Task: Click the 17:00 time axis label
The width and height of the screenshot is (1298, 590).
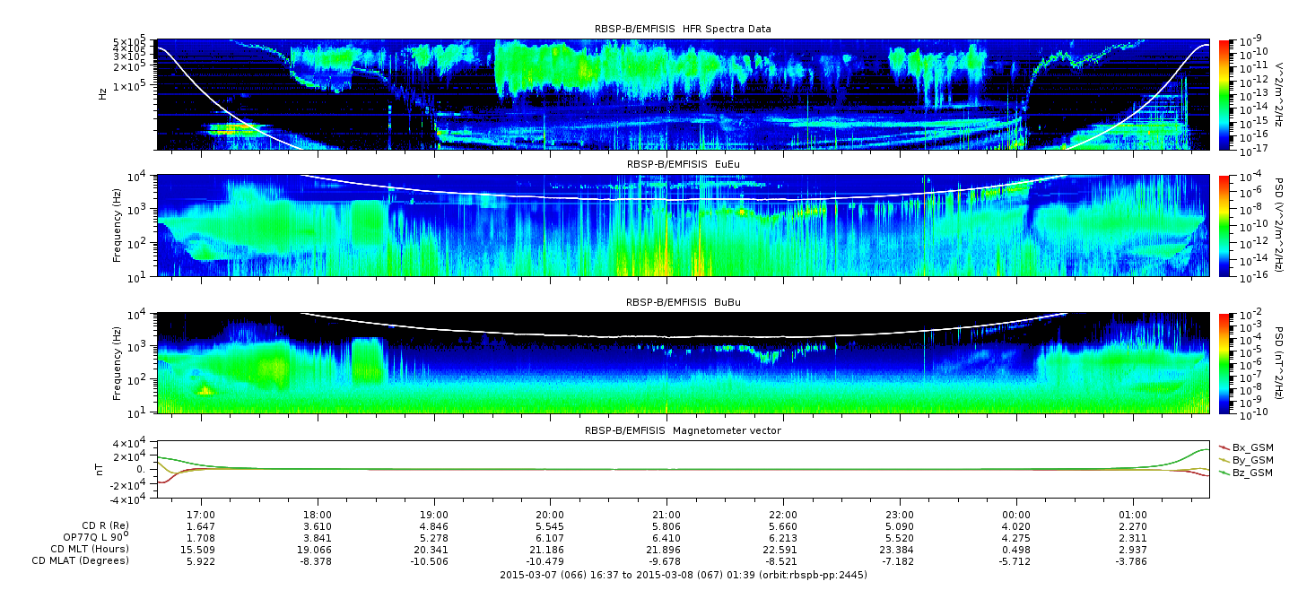Action: 201,516
